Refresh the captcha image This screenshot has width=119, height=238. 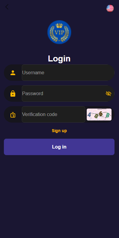pyautogui.click(x=99, y=115)
